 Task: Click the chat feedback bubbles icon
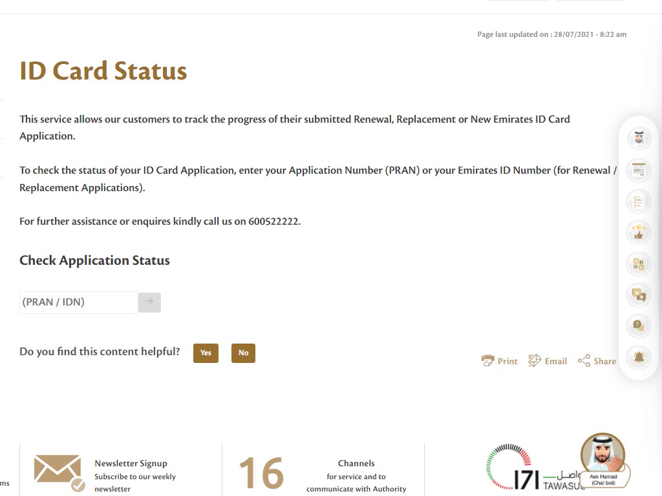click(639, 295)
